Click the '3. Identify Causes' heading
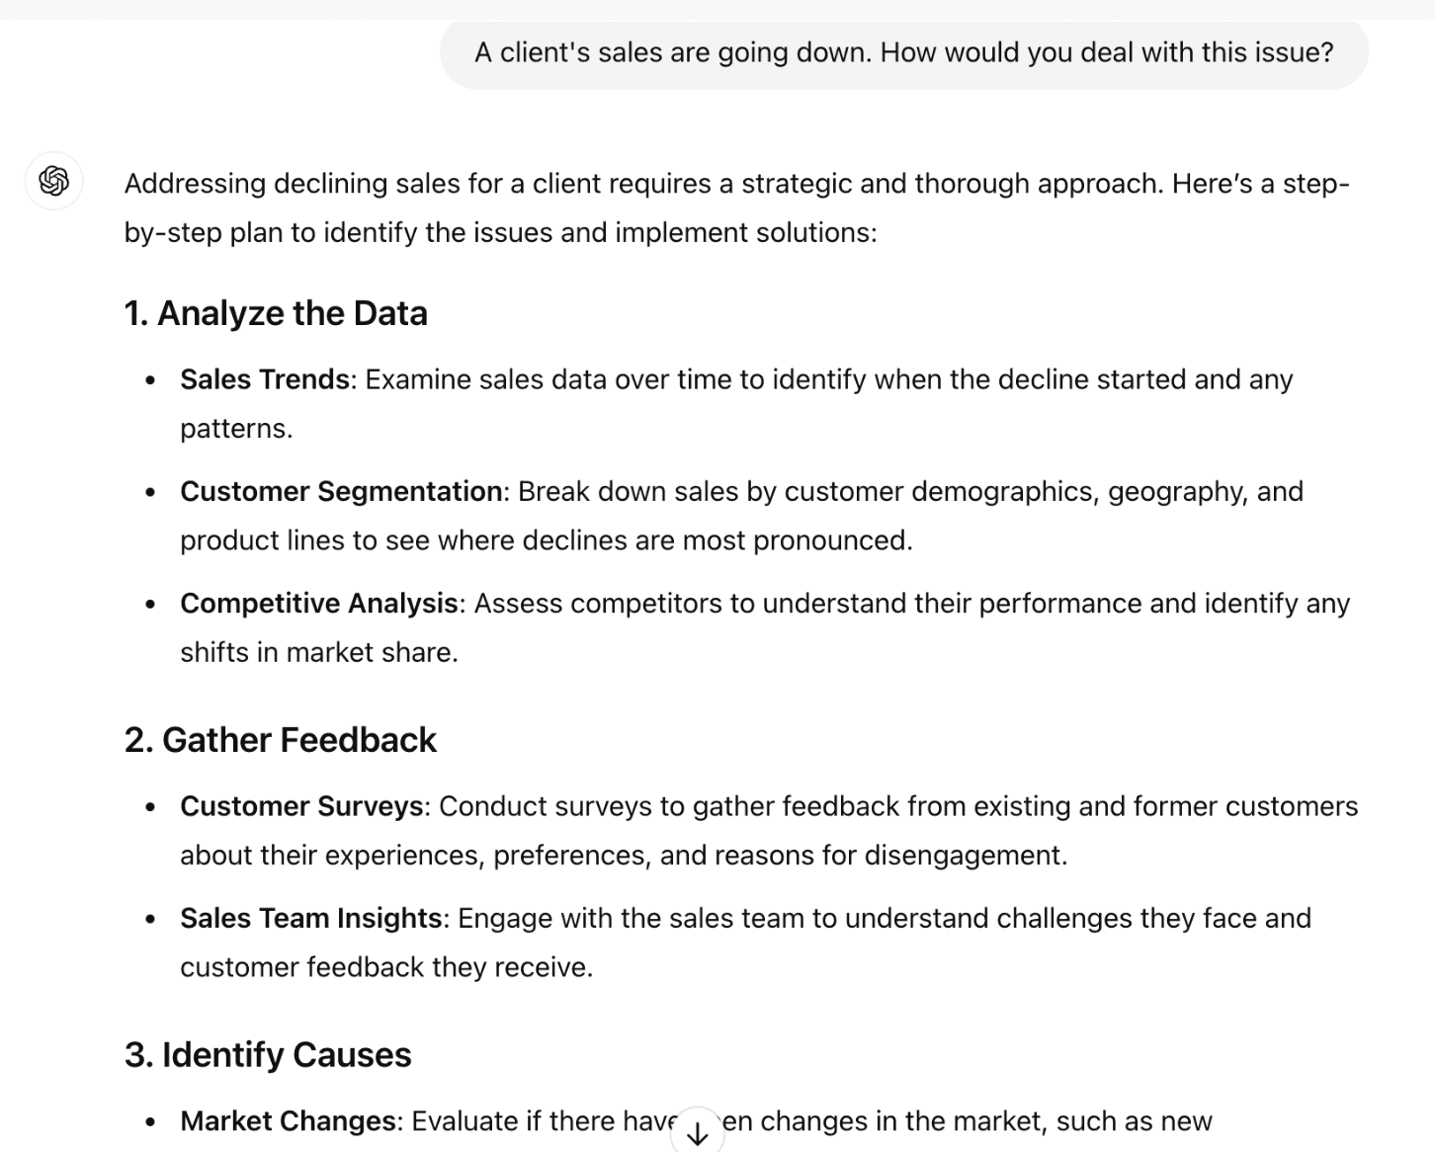Screen dimensions: 1435x1152 tap(268, 1055)
